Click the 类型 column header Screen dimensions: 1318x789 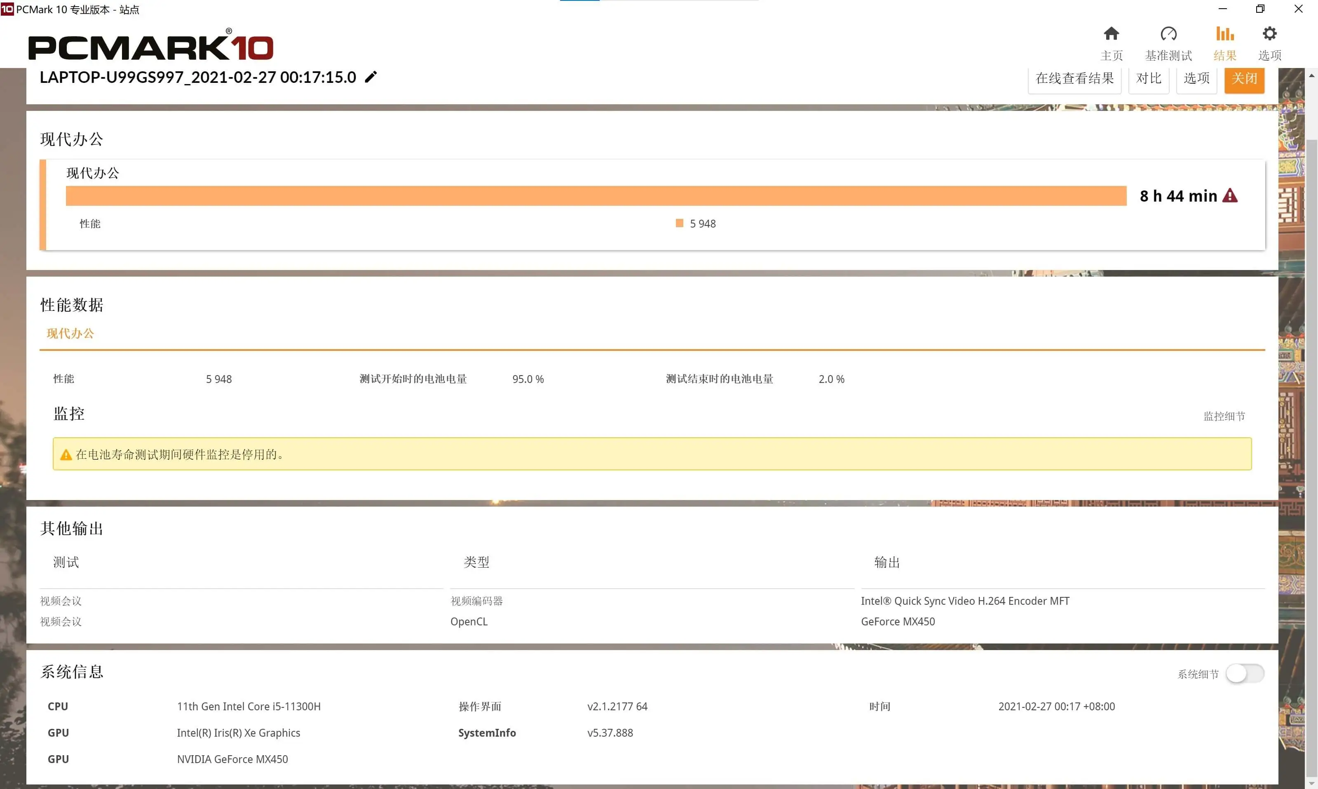pos(476,562)
